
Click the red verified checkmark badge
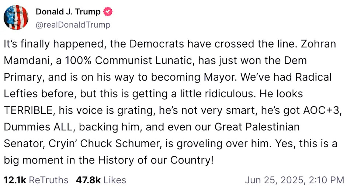point(108,12)
